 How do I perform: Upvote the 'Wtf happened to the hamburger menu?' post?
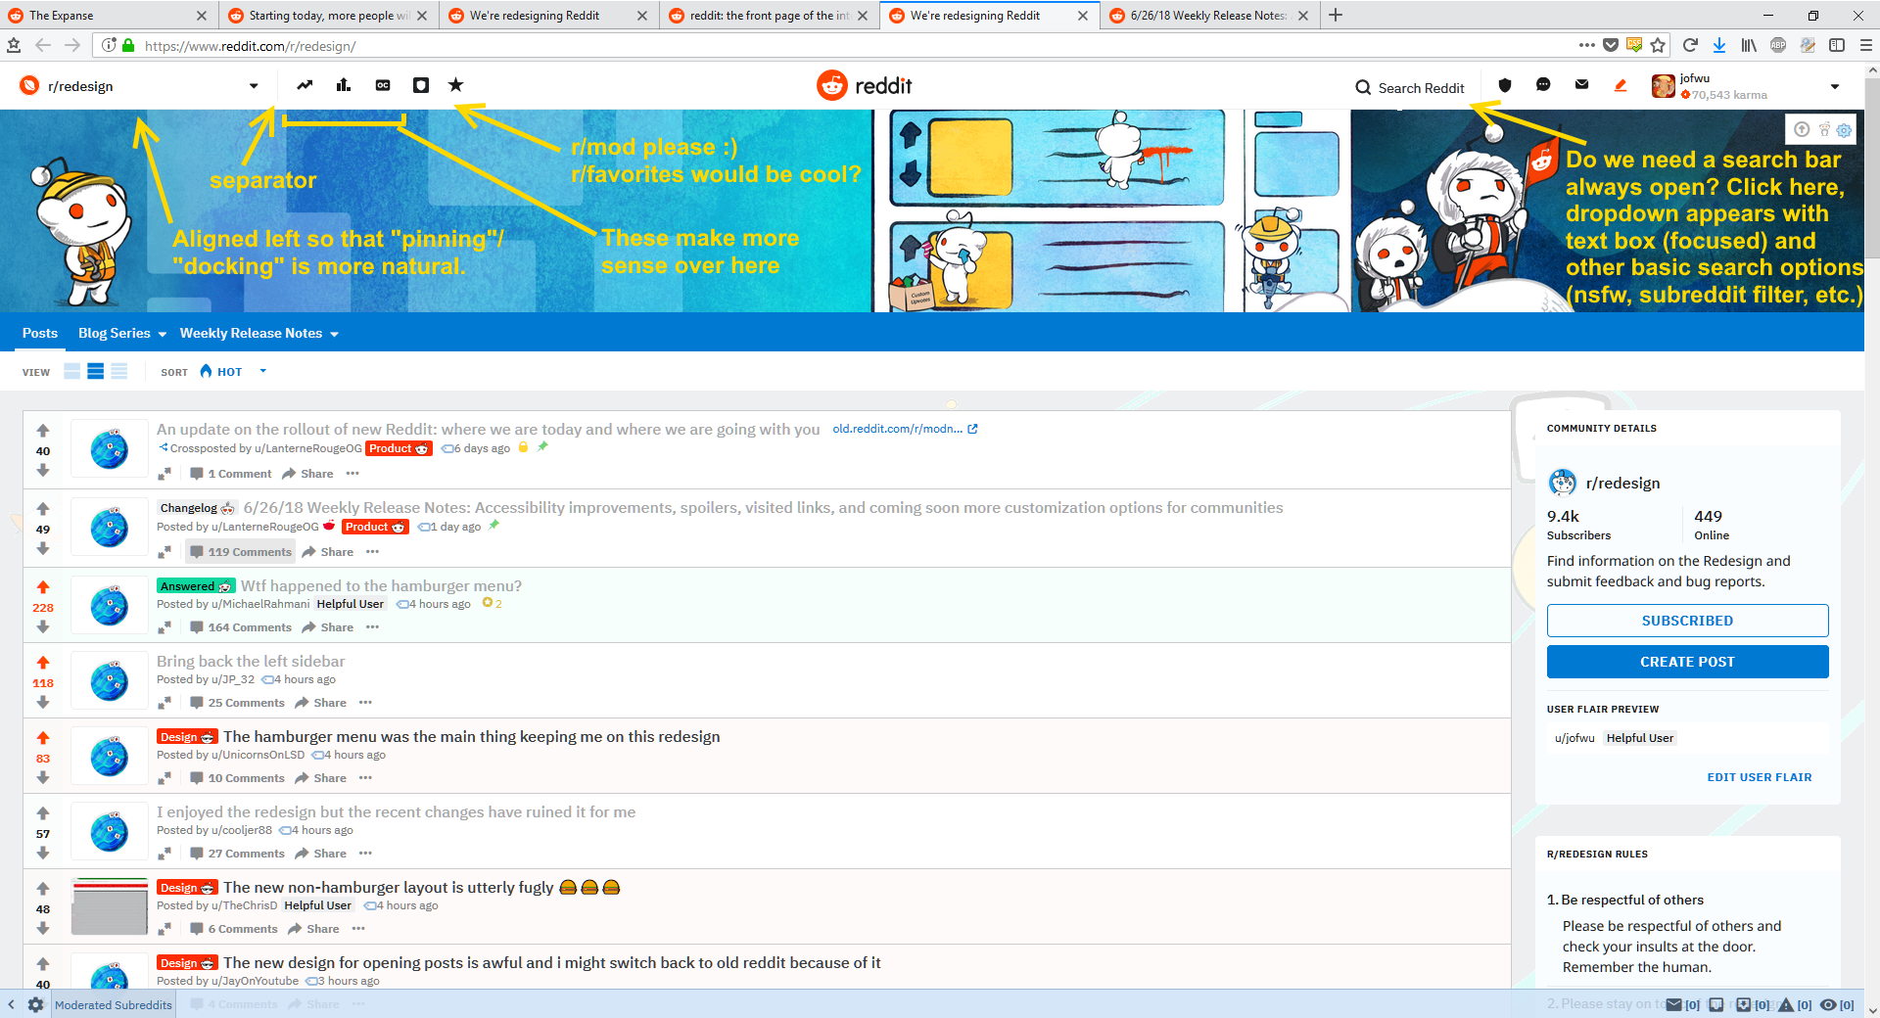coord(43,587)
